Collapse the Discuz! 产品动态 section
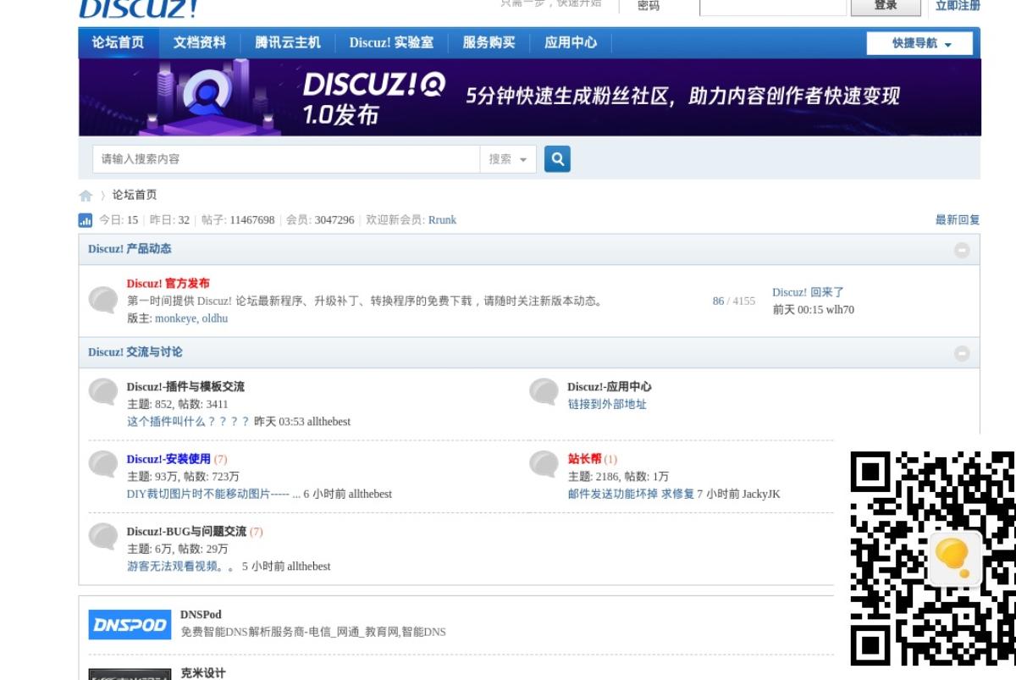1016x680 pixels. [962, 250]
